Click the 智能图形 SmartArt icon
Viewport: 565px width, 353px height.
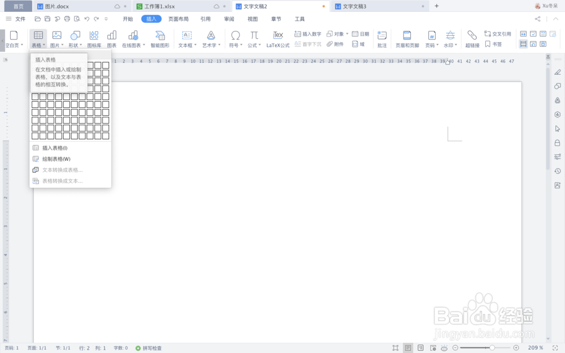pos(160,38)
